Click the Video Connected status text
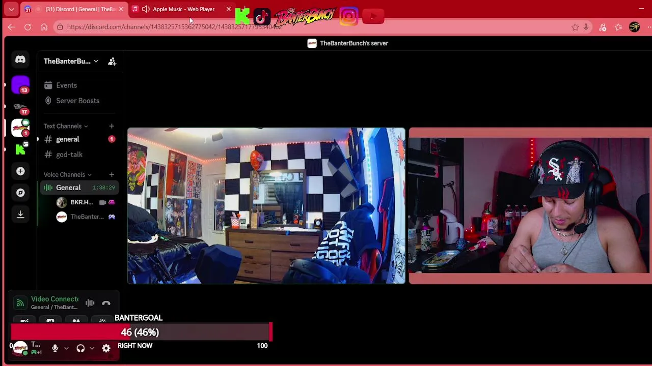Image resolution: width=652 pixels, height=366 pixels. pyautogui.click(x=55, y=299)
